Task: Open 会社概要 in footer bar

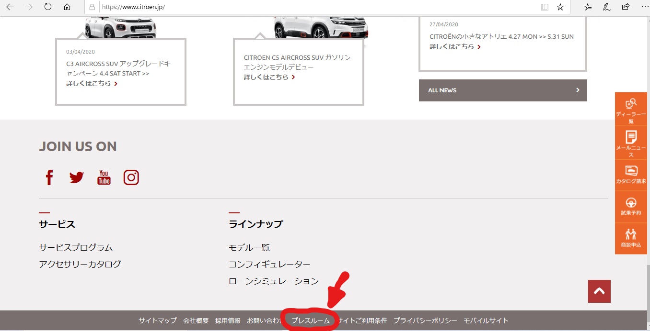Action: click(x=196, y=321)
